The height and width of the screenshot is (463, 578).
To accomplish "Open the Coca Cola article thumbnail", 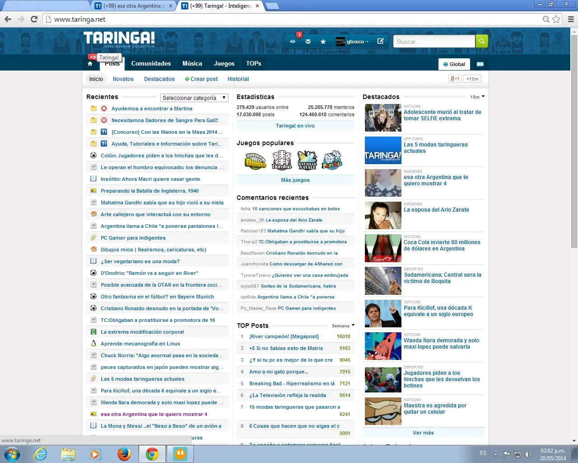I will tap(383, 248).
